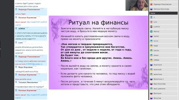Click Russian flag icon beside guest Валентина 2
This screenshot has width=179, height=100.
(151, 79)
